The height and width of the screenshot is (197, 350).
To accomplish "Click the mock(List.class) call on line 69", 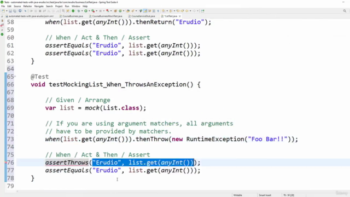I will point(113,108).
